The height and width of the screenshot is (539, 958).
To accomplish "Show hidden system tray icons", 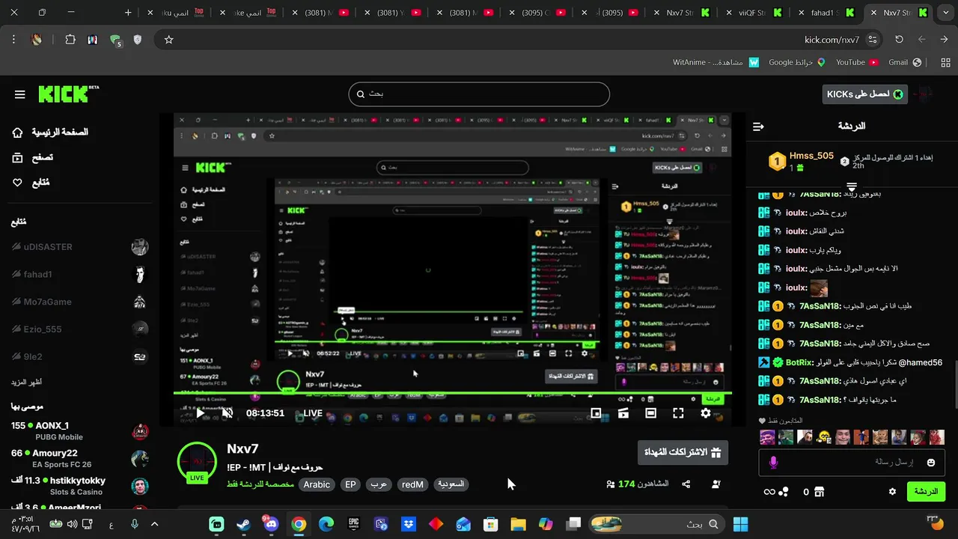I will (x=154, y=524).
